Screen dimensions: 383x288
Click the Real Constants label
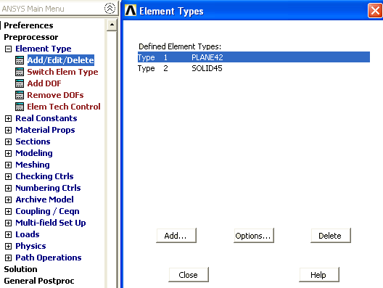[x=46, y=118]
